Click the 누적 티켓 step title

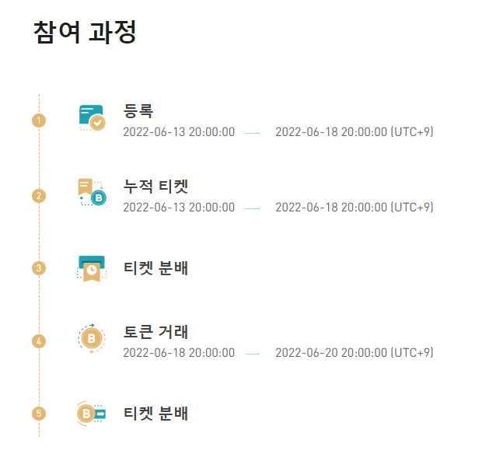[x=156, y=186]
